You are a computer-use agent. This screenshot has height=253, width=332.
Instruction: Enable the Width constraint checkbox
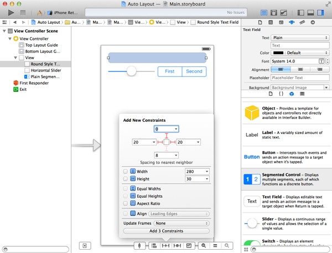(x=126, y=172)
